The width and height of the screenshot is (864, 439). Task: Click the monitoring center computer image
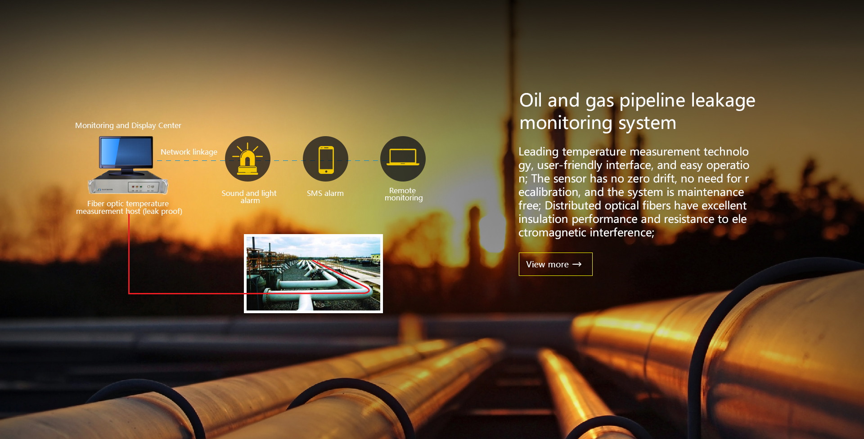tap(128, 165)
